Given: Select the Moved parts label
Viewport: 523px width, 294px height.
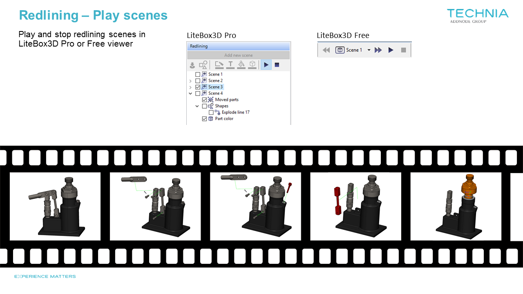Looking at the screenshot, I should click(227, 100).
